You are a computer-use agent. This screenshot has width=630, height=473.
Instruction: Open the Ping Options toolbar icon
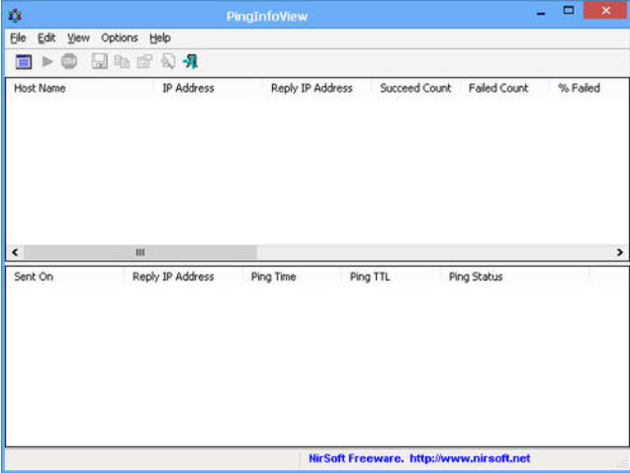24,62
